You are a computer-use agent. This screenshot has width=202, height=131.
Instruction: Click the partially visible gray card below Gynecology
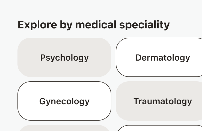pyautogui.click(x=64, y=128)
